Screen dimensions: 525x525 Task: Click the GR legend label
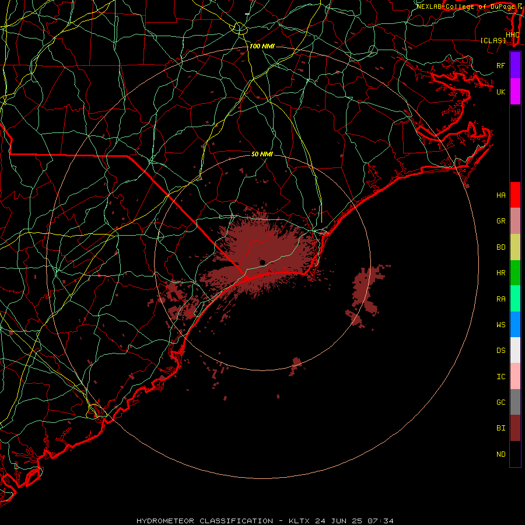(x=501, y=221)
